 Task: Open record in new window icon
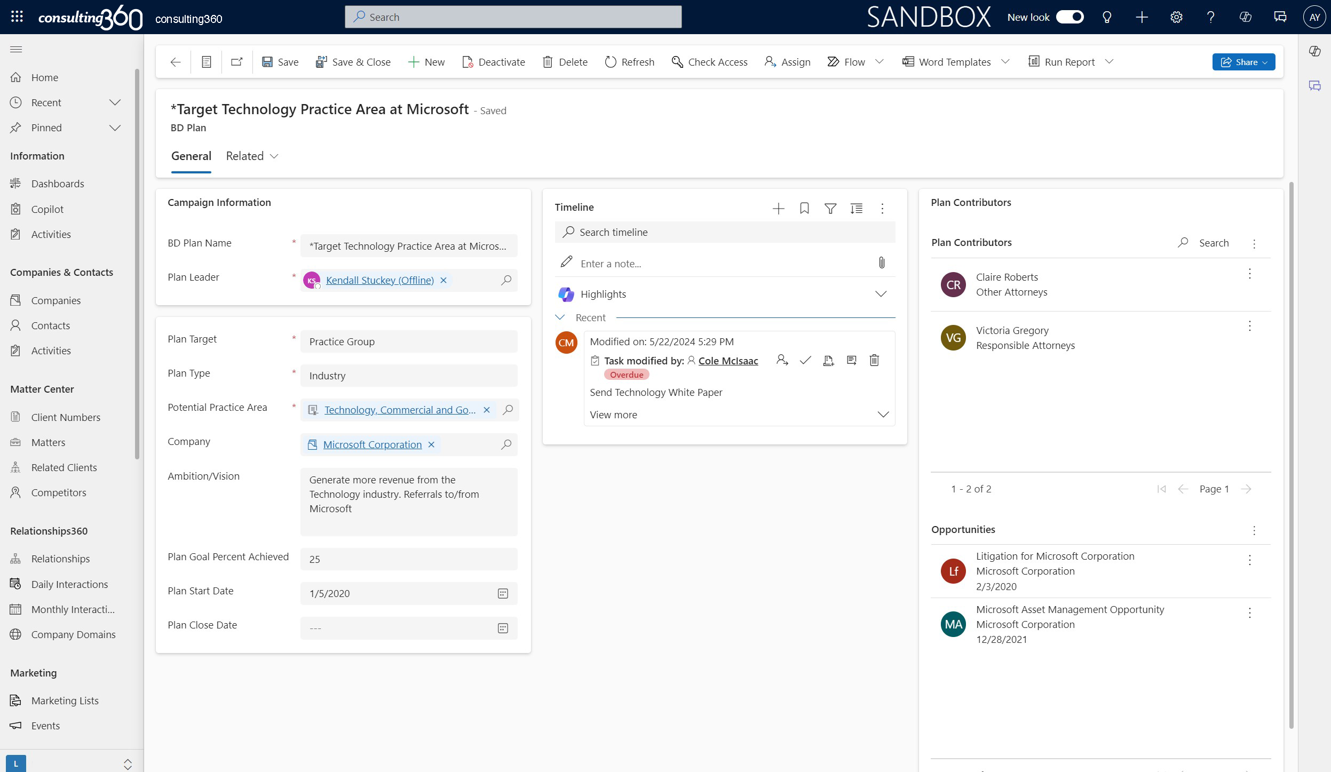237,62
